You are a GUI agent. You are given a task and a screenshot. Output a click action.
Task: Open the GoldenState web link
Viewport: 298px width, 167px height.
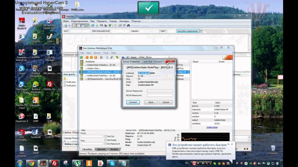(212, 127)
